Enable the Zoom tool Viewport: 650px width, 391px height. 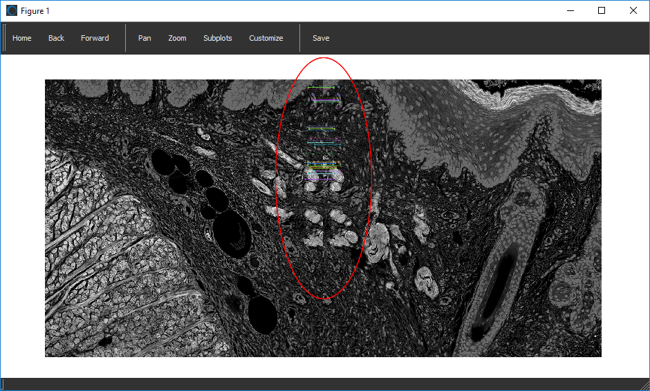click(x=177, y=38)
